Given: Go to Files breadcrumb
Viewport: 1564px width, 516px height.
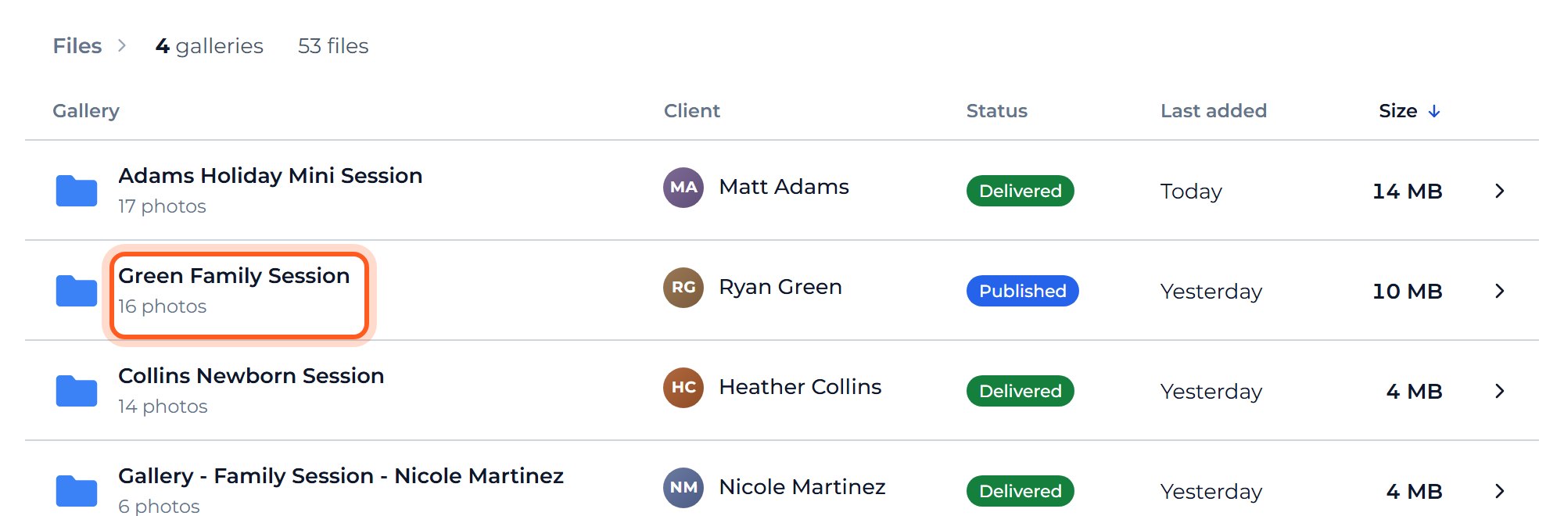Looking at the screenshot, I should [x=77, y=46].
